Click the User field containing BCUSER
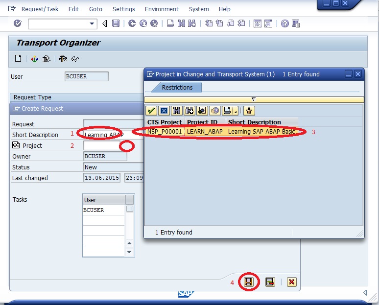This screenshot has width=379, height=305. [x=87, y=76]
